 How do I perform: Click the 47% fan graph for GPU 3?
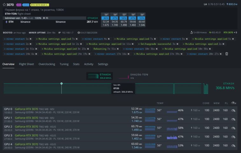pos(172,137)
